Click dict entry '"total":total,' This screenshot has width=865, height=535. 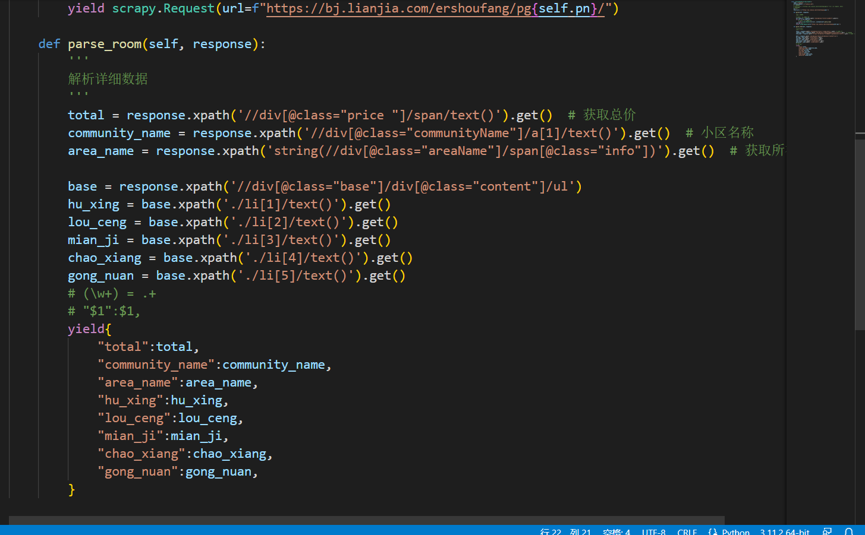click(x=148, y=347)
